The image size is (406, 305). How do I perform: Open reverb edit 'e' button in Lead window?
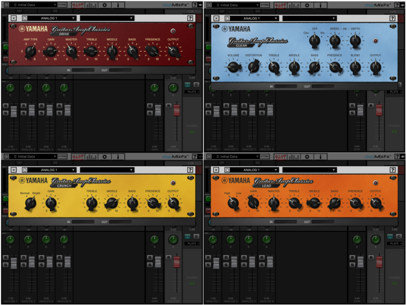(x=399, y=236)
